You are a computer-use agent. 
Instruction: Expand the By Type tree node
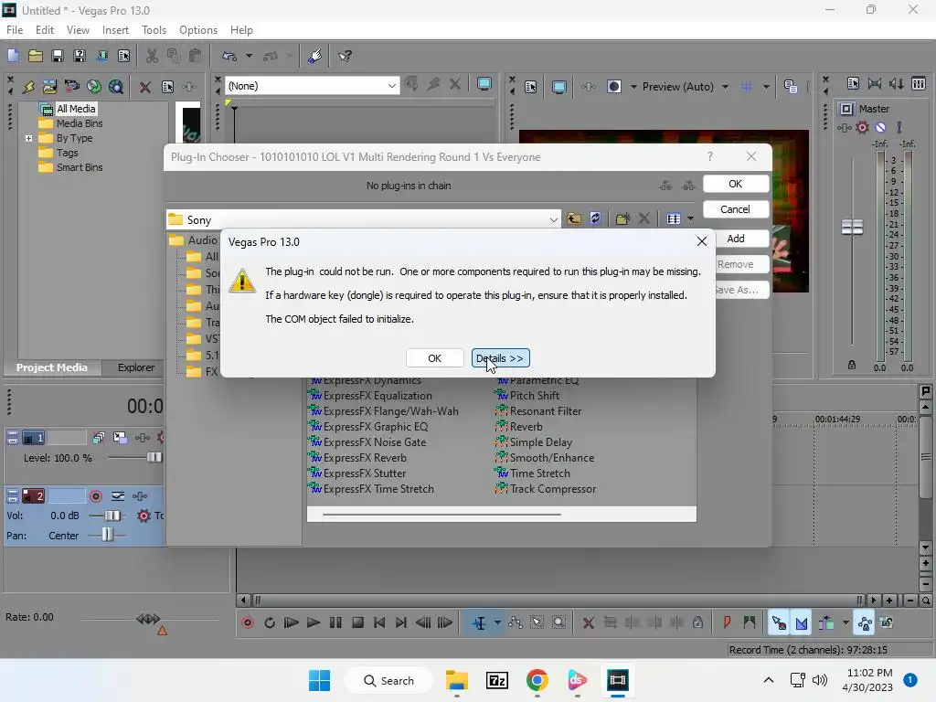28,139
